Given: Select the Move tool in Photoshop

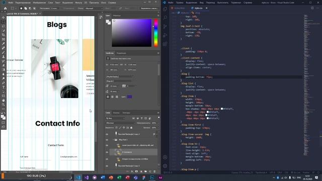Looking at the screenshot, I should [4, 18].
